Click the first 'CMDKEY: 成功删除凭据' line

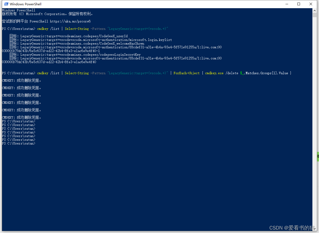(22, 80)
